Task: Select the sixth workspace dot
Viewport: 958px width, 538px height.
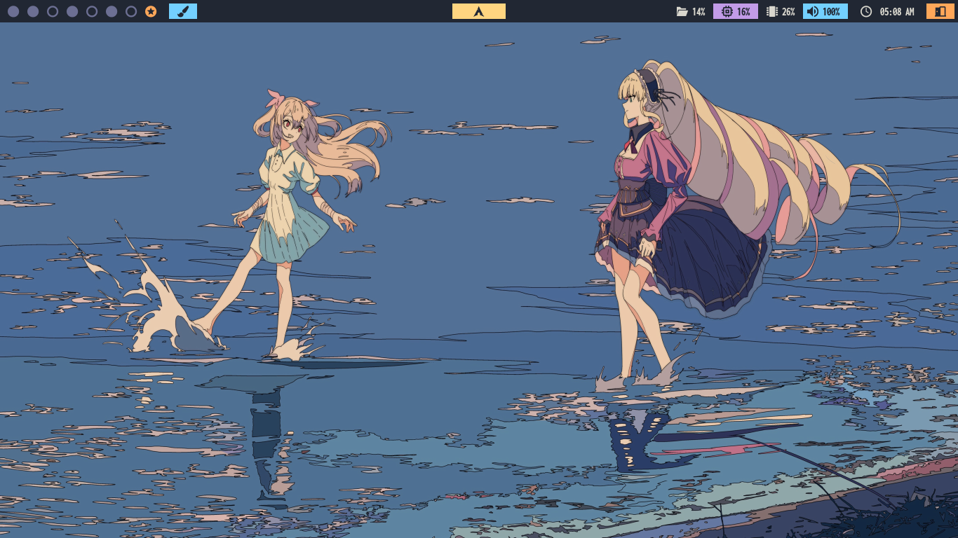Action: point(112,12)
